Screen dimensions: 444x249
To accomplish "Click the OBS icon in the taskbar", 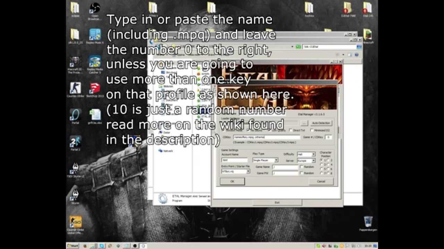I will 135,246.
